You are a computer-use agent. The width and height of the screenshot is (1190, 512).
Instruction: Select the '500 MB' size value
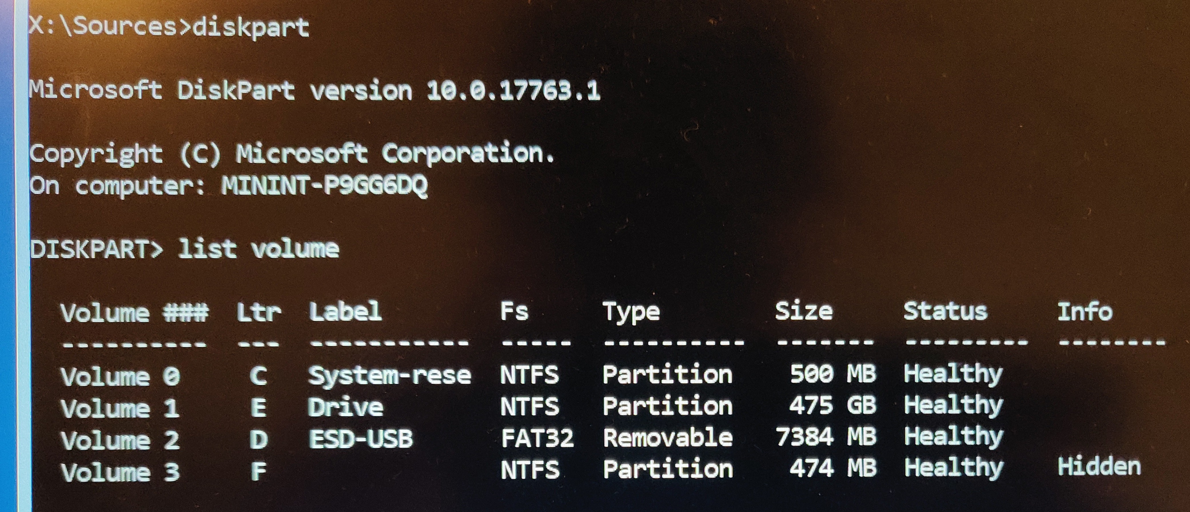[x=833, y=373]
